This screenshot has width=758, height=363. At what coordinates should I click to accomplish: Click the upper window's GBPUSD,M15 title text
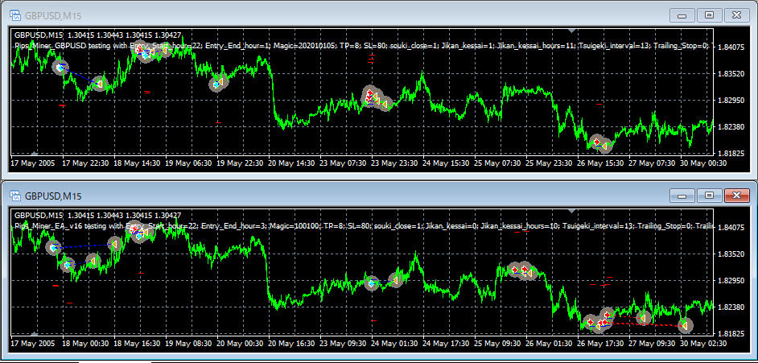pos(53,16)
